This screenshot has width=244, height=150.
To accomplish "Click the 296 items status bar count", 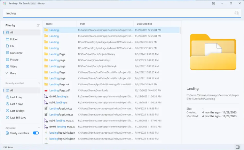I will [8, 147].
